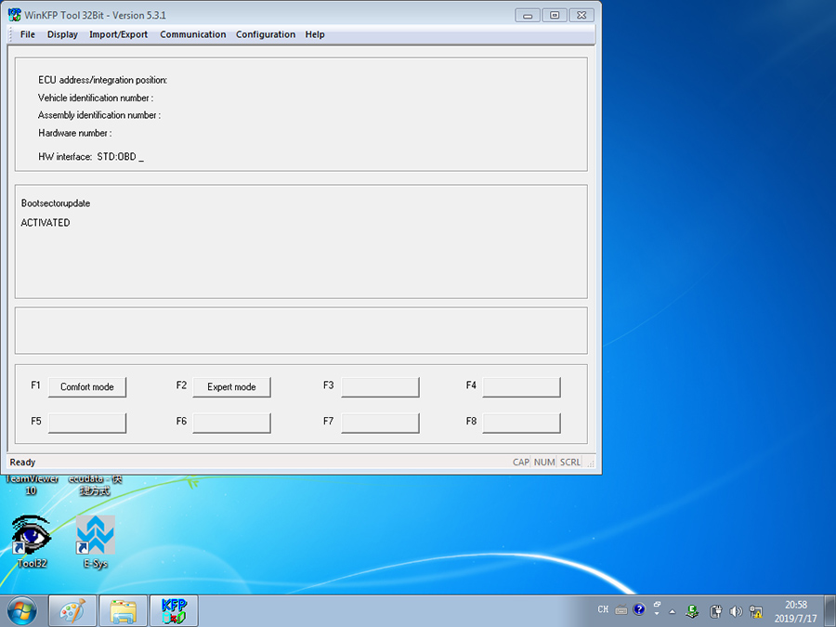Open the File menu

click(27, 34)
